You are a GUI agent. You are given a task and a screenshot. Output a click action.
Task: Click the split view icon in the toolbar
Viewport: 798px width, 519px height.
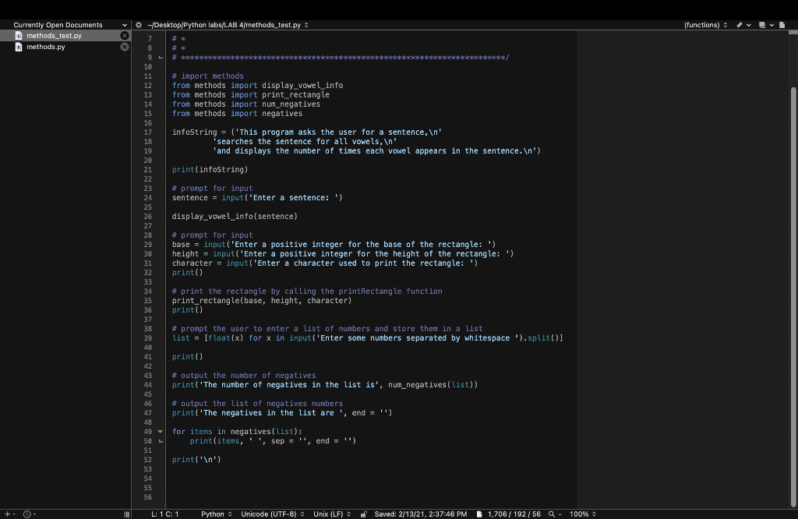(x=762, y=25)
